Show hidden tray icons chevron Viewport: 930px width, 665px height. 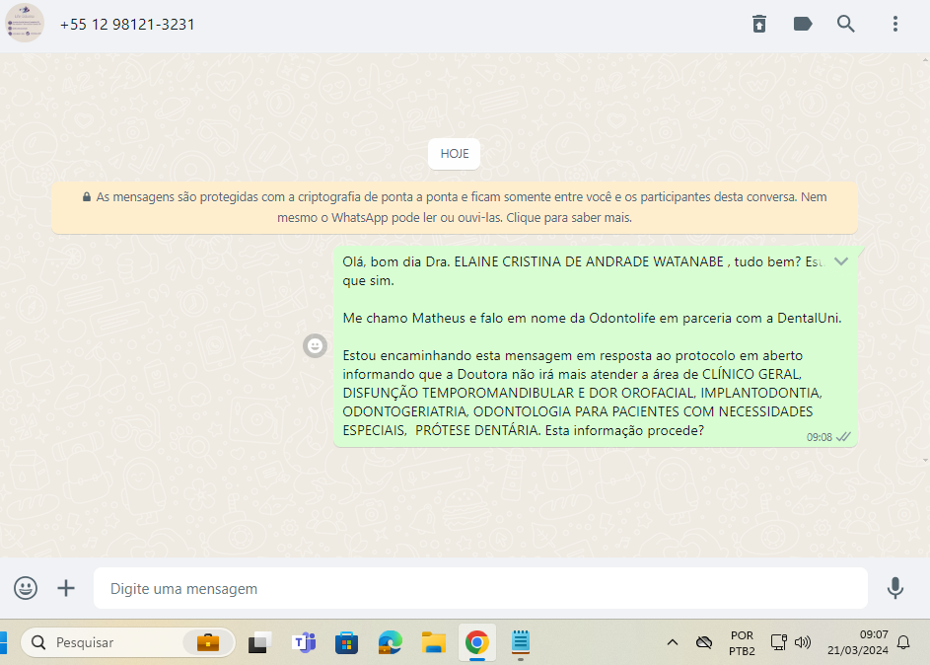(x=672, y=642)
